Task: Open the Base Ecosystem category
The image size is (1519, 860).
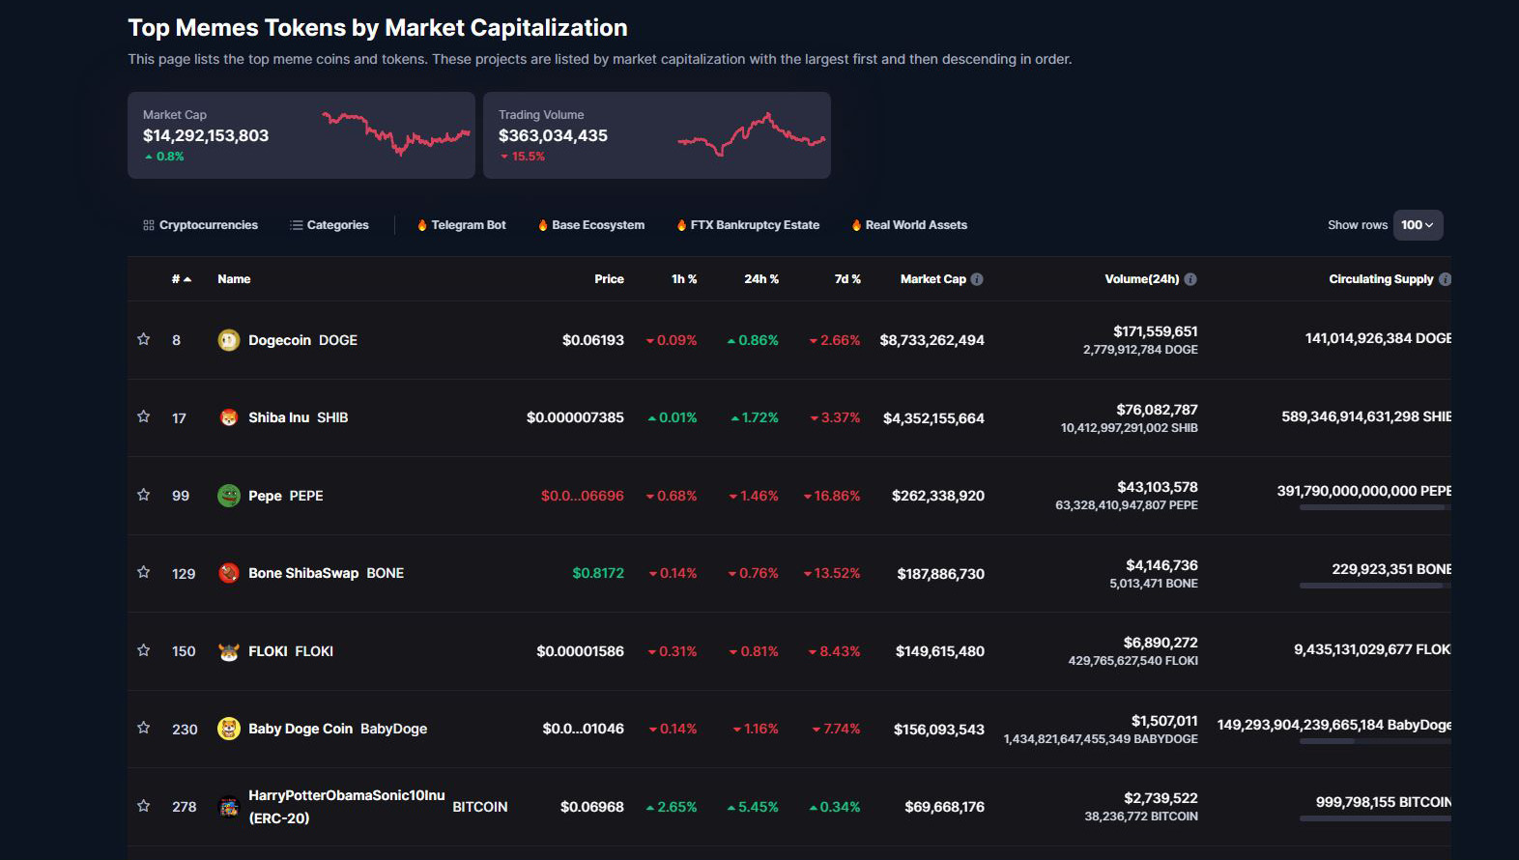Action: [x=591, y=225]
